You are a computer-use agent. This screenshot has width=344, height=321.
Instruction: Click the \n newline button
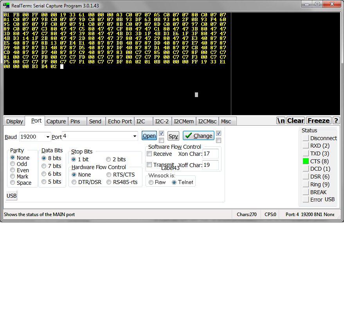point(281,121)
